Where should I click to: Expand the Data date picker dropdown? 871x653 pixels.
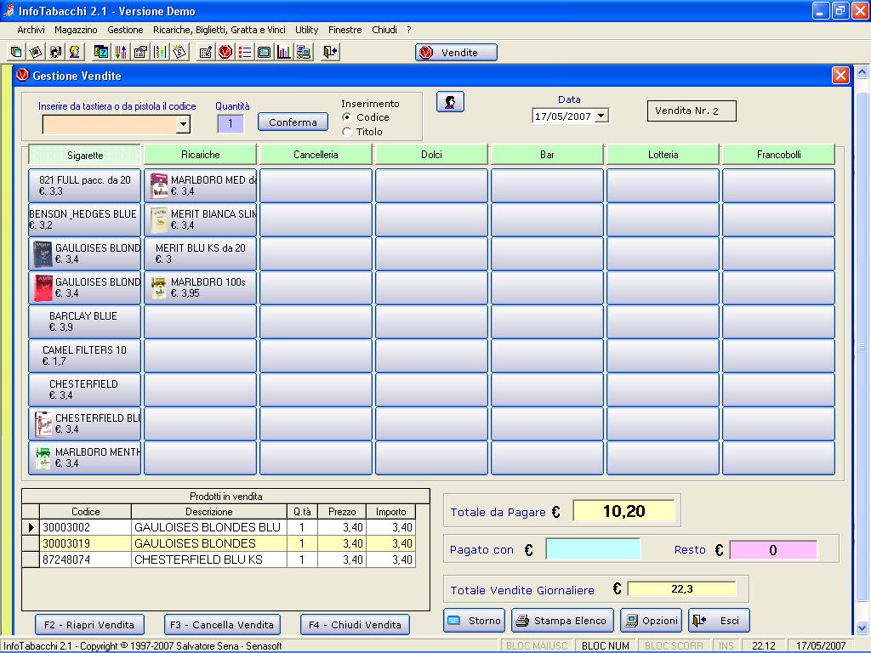(x=602, y=116)
